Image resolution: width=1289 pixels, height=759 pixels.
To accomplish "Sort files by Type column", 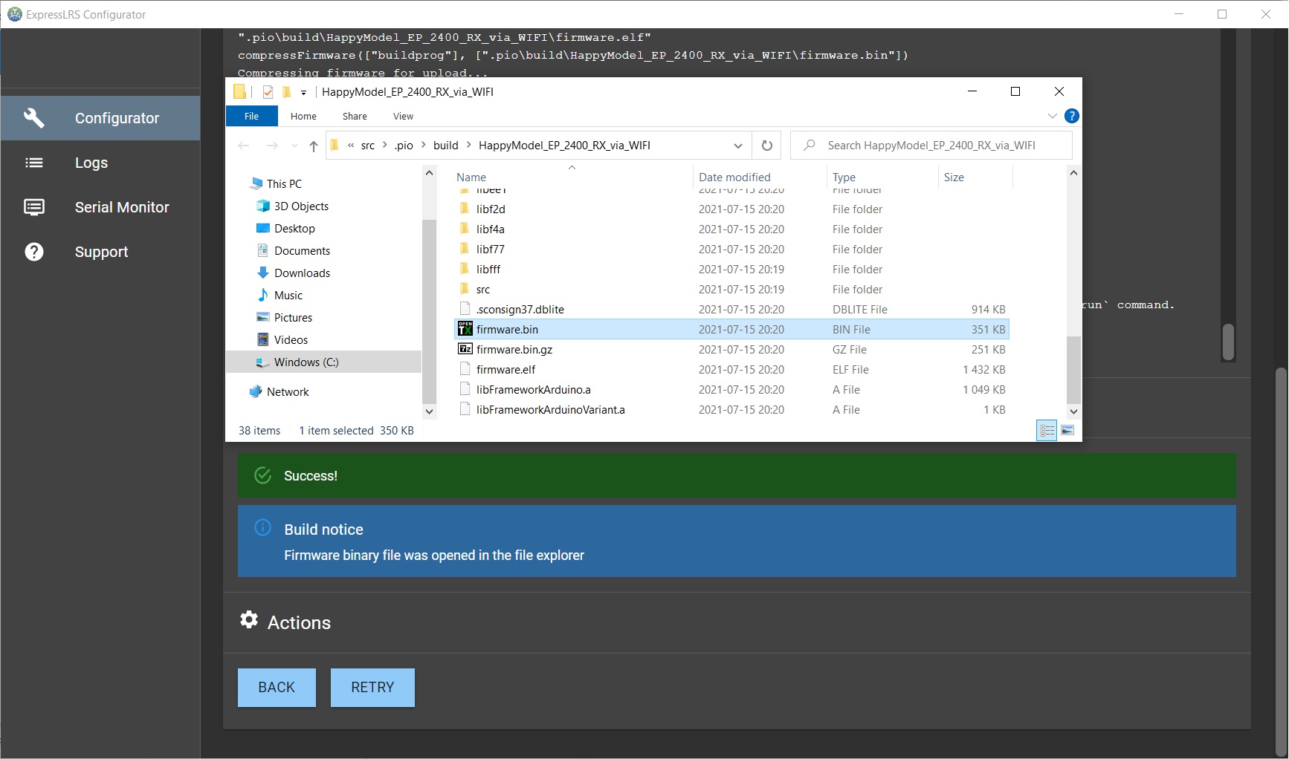I will click(x=844, y=177).
